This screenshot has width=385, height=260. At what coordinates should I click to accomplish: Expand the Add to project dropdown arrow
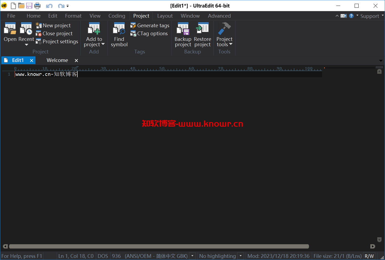[x=103, y=44]
